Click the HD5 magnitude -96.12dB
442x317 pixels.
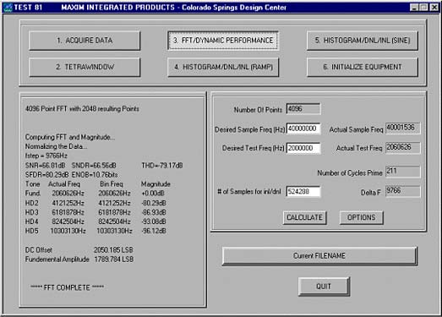pyautogui.click(x=154, y=231)
